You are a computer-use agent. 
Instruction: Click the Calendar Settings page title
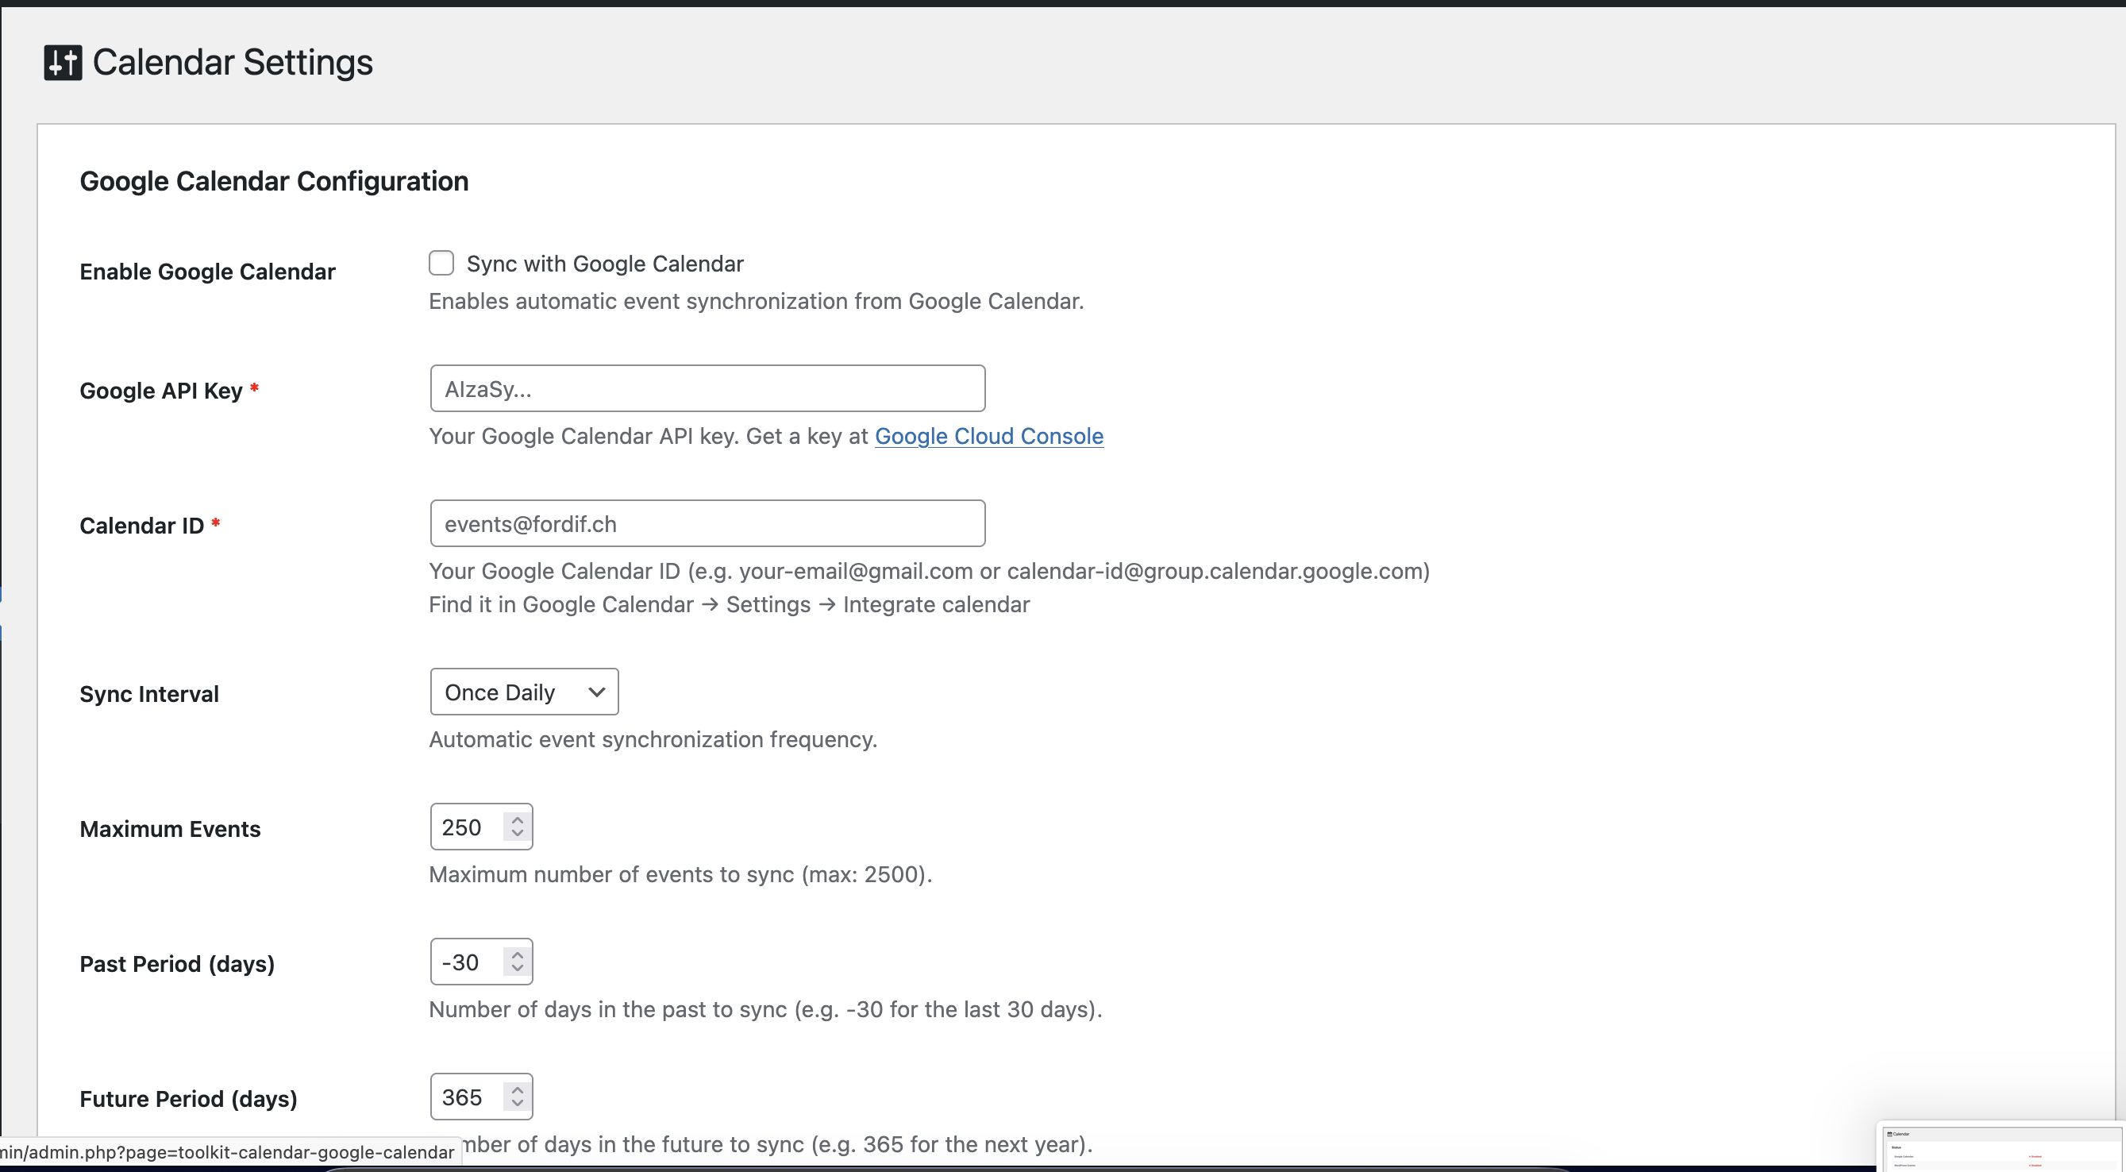point(233,63)
